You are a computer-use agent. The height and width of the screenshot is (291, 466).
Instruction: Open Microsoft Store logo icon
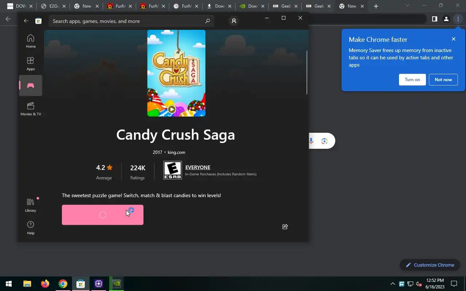coord(38,21)
